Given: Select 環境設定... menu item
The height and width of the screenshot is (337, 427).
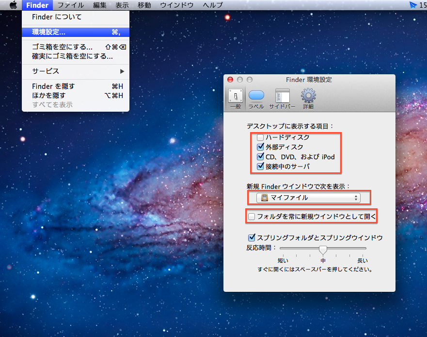Looking at the screenshot, I should (x=76, y=32).
